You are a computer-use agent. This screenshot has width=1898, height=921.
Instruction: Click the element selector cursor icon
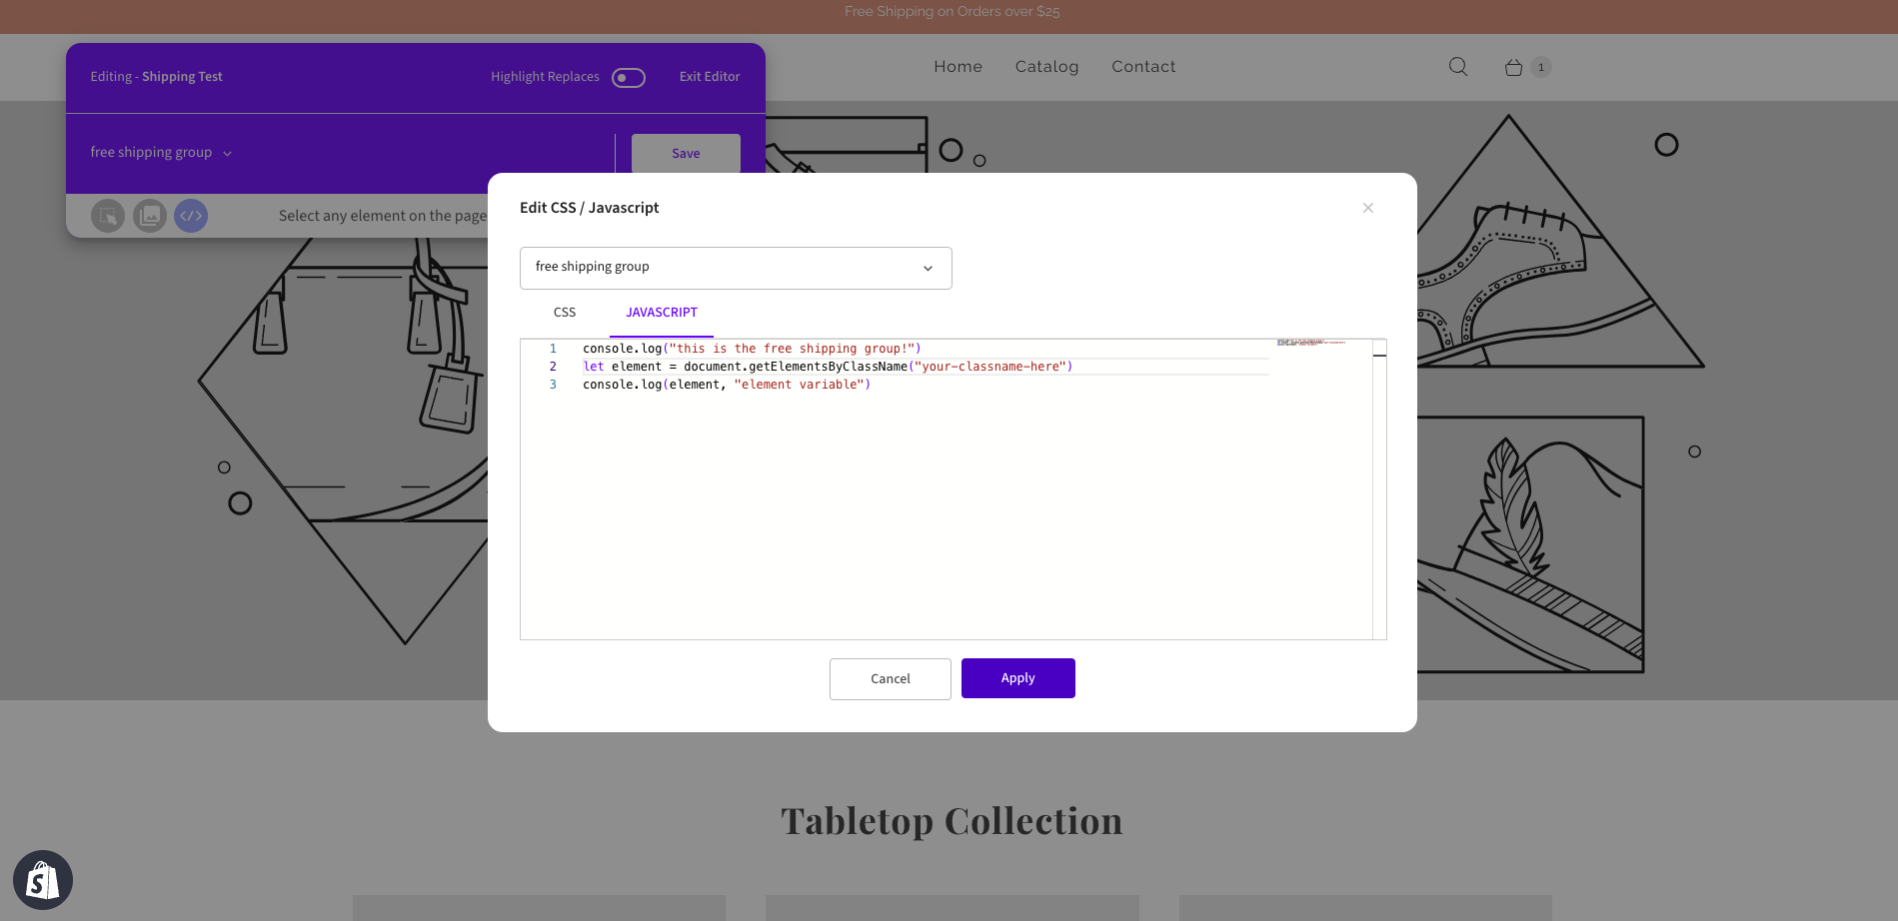click(x=108, y=216)
